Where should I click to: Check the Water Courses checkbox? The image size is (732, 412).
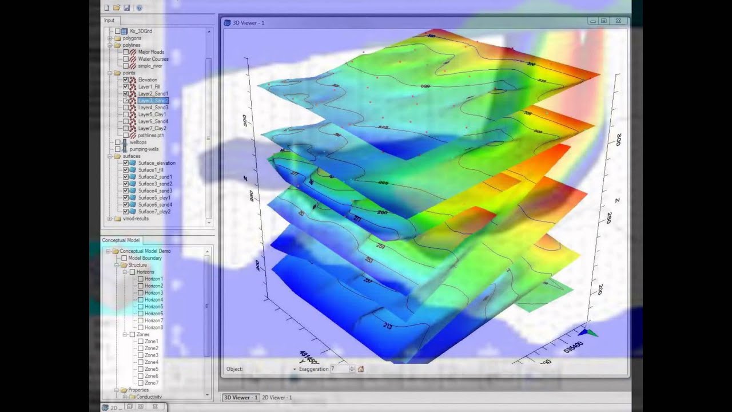click(125, 59)
